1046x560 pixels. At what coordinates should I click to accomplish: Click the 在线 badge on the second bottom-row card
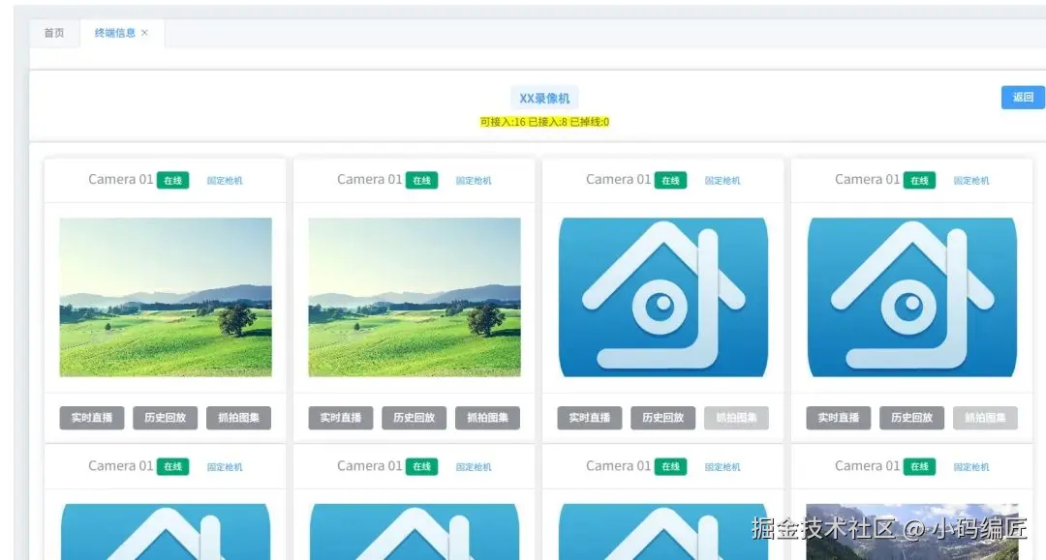pos(421,467)
